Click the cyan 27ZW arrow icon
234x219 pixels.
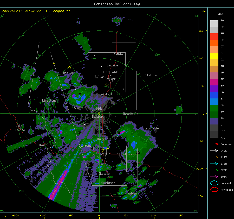[214, 164]
